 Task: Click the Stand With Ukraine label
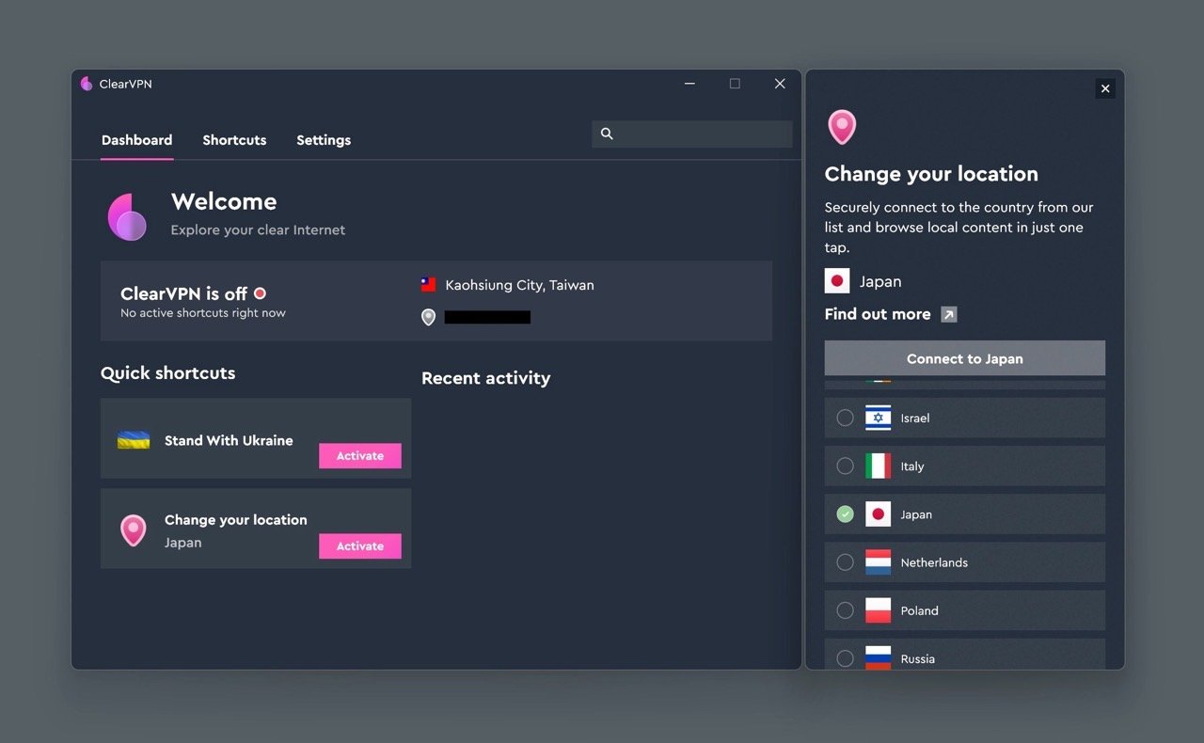pos(229,440)
